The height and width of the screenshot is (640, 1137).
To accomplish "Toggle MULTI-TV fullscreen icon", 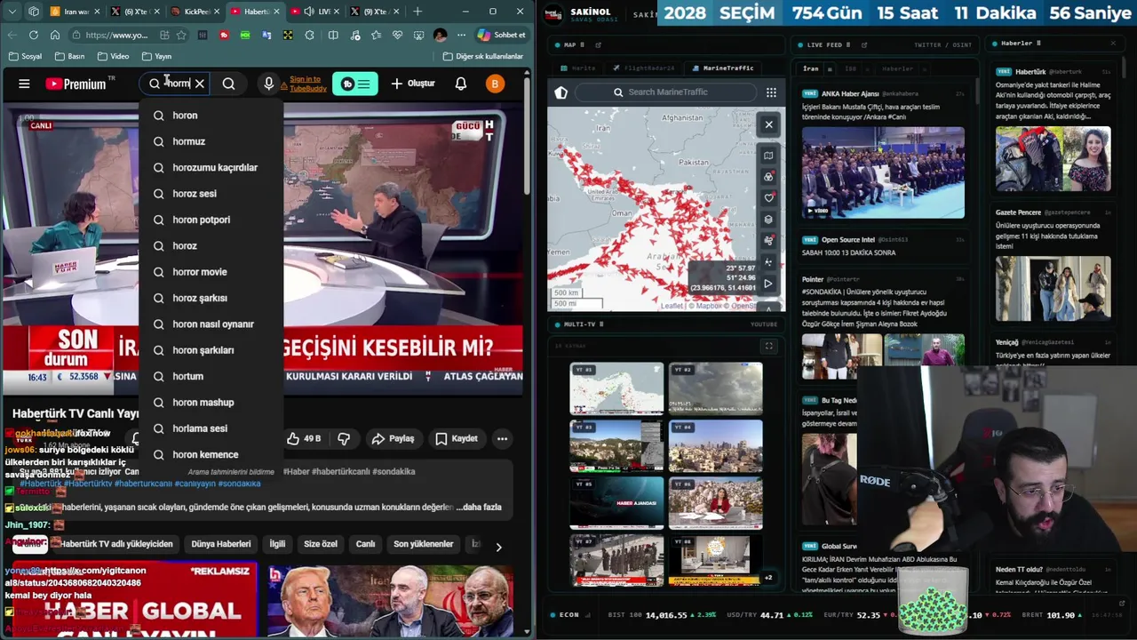I will coord(769,346).
